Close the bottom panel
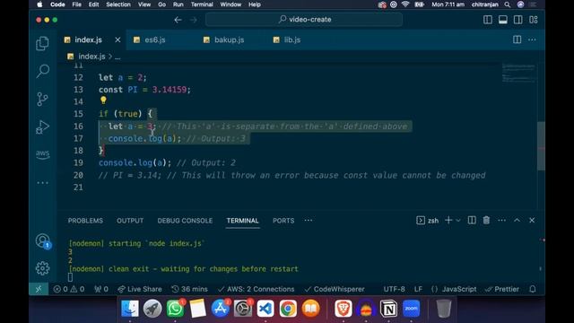Image resolution: width=574 pixels, height=323 pixels. (532, 220)
